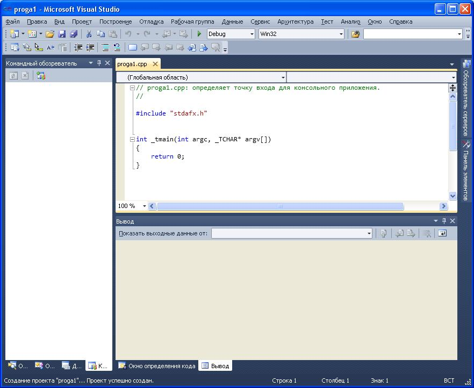
Task: Uncomment the selected lines icon
Action: 117,47
